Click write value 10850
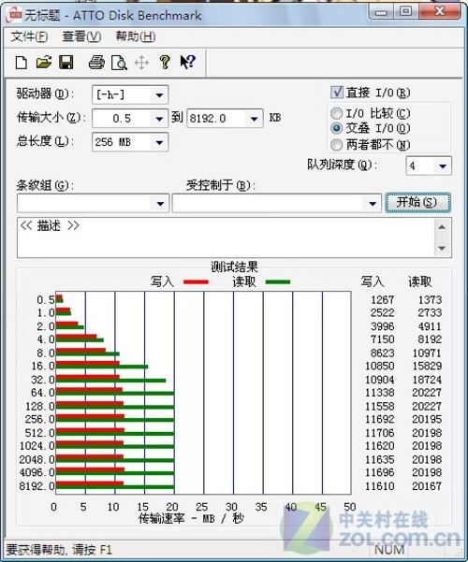This screenshot has height=562, width=468. (380, 366)
